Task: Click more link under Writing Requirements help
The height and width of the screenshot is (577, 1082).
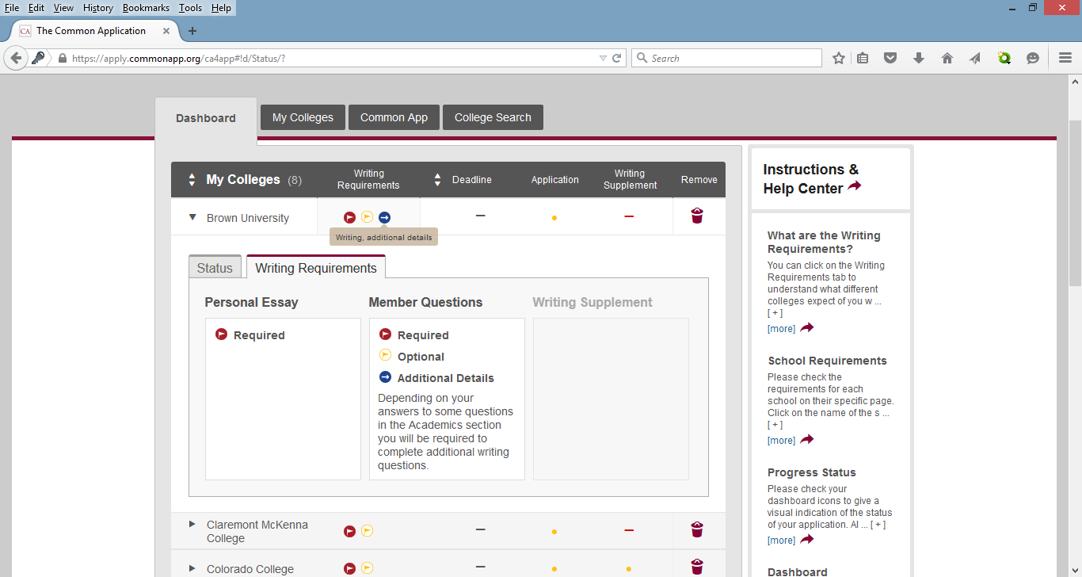Action: (x=781, y=328)
